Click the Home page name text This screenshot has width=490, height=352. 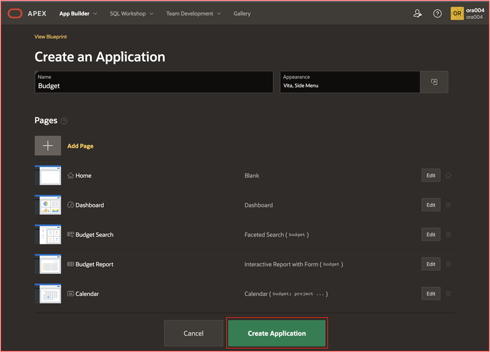pos(83,176)
